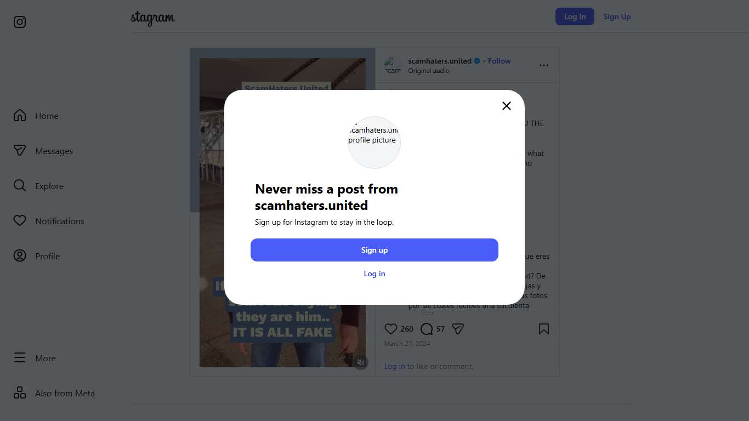Viewport: 749px width, 421px height.
Task: Unmute the video with speaker icon
Action: tap(361, 362)
